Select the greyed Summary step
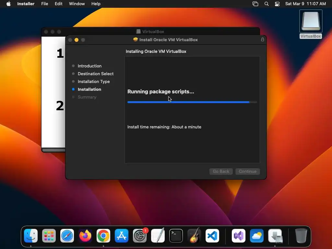332x249 pixels. (87, 97)
